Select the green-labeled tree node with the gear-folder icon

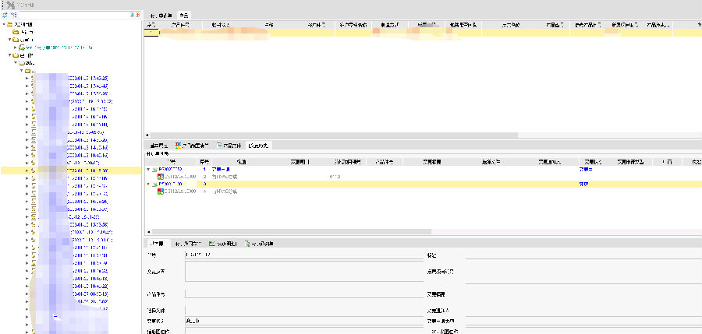point(22,47)
